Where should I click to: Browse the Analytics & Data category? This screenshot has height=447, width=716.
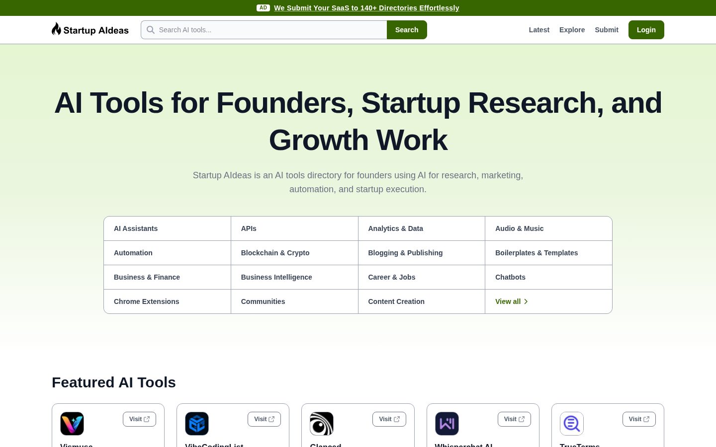point(422,228)
